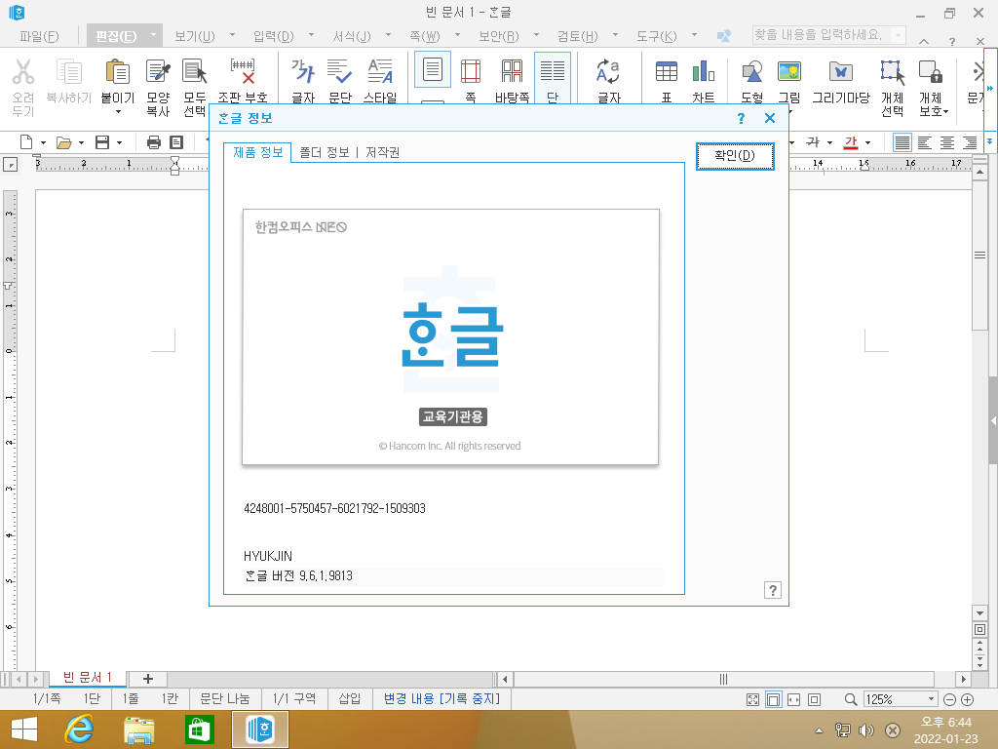Image resolution: width=998 pixels, height=749 pixels.
Task: Open the Paste (붙이기) dropdown arrow
Action: click(118, 112)
